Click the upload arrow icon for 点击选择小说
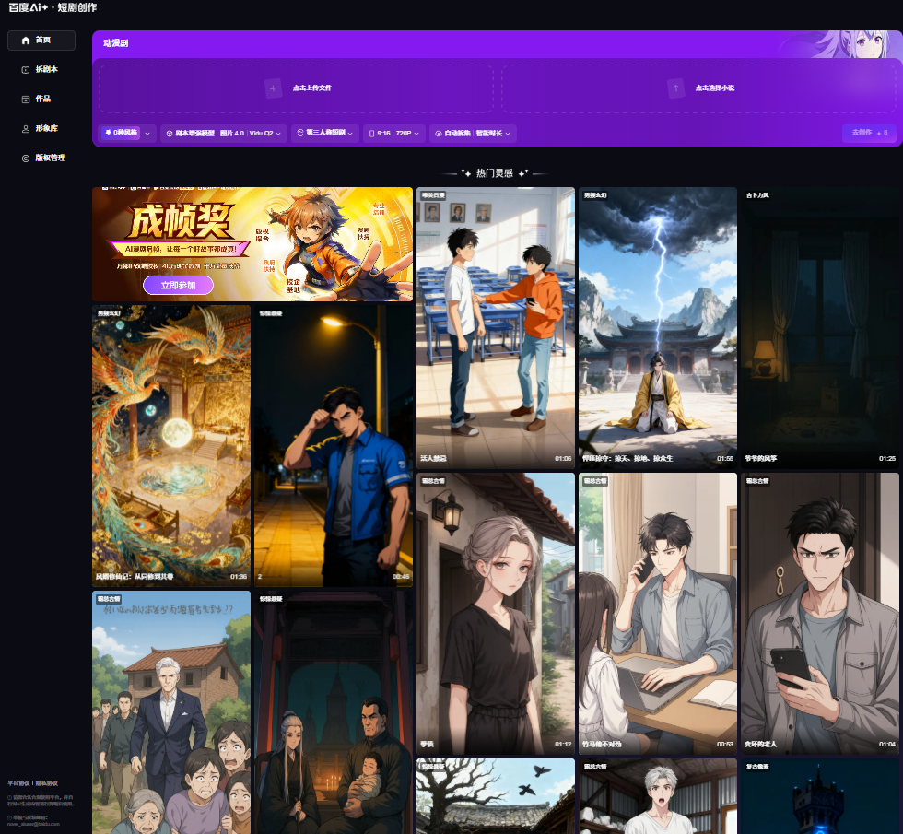 (676, 88)
